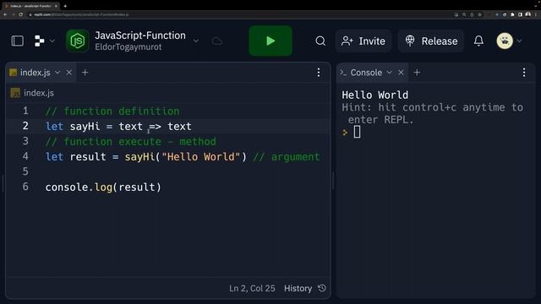Click the browser back arrow
Image resolution: width=541 pixels, height=304 pixels.
(5, 14)
